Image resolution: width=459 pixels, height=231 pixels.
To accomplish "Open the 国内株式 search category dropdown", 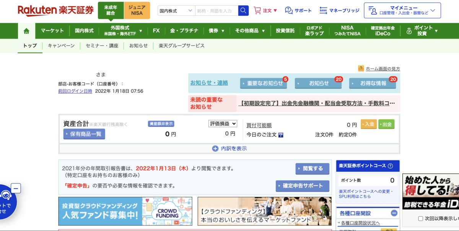I will (176, 11).
